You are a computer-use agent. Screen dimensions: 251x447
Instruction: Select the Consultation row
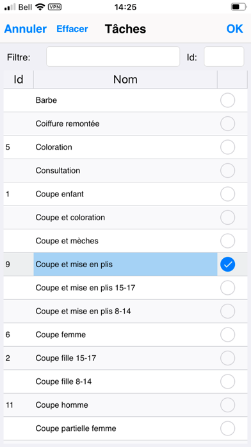[125, 170]
